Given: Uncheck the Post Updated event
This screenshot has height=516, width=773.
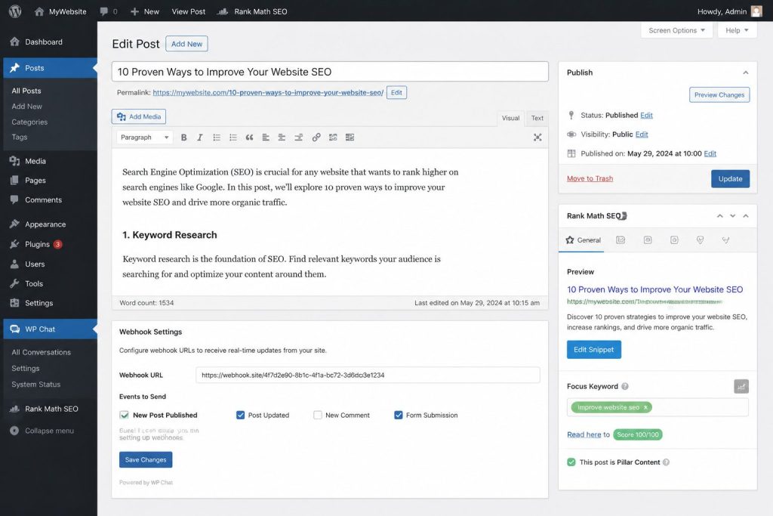Looking at the screenshot, I should point(241,416).
